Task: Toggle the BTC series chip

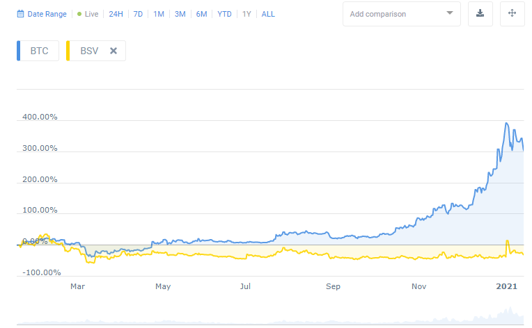Action: [x=39, y=51]
